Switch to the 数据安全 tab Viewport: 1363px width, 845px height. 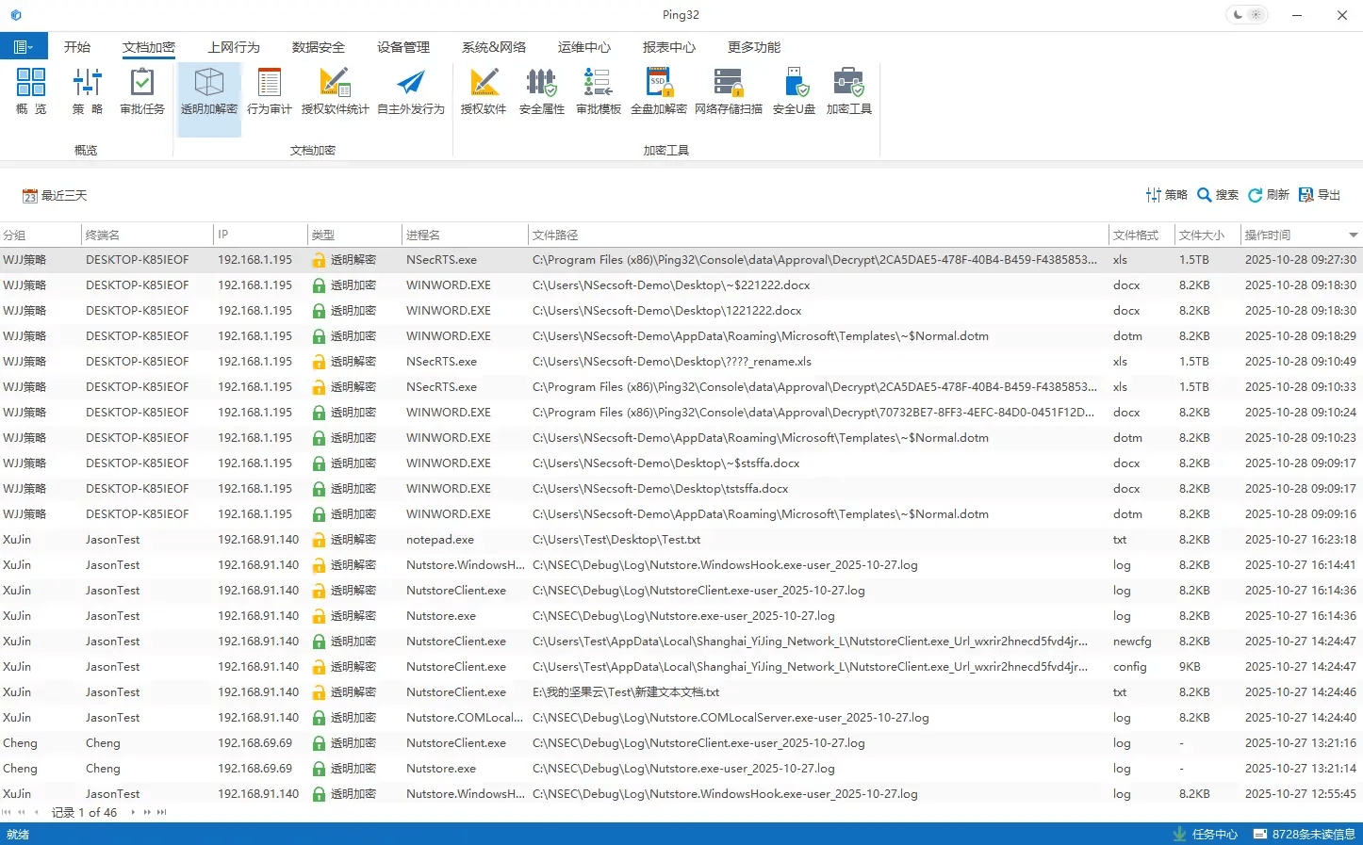[318, 47]
